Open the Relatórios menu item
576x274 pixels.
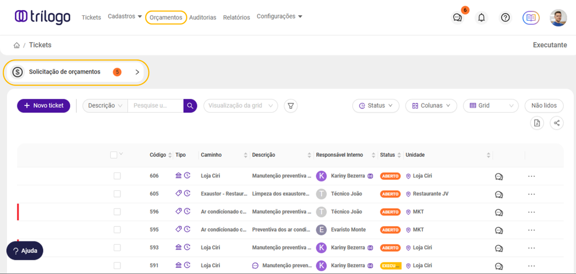click(236, 17)
